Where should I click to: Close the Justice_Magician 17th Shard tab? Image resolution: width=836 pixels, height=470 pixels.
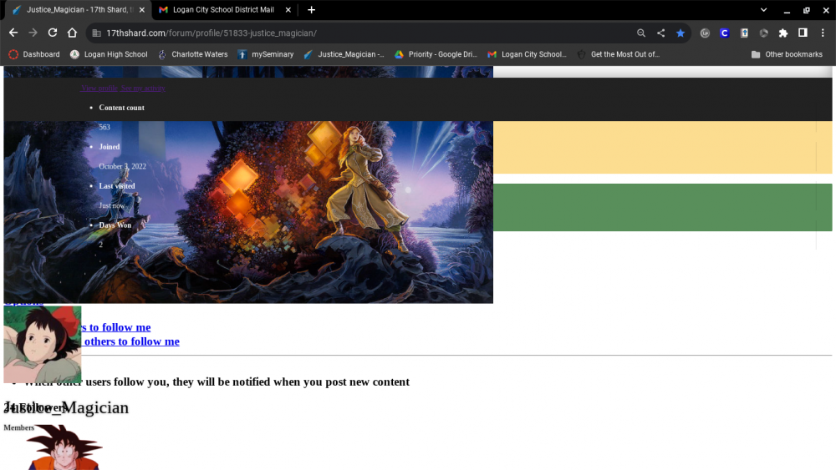(x=142, y=9)
